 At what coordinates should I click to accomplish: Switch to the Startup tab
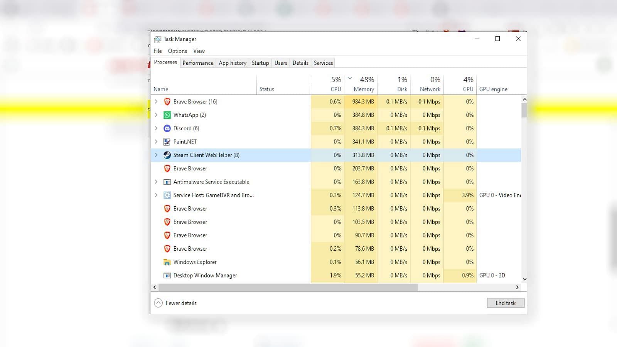(260, 63)
